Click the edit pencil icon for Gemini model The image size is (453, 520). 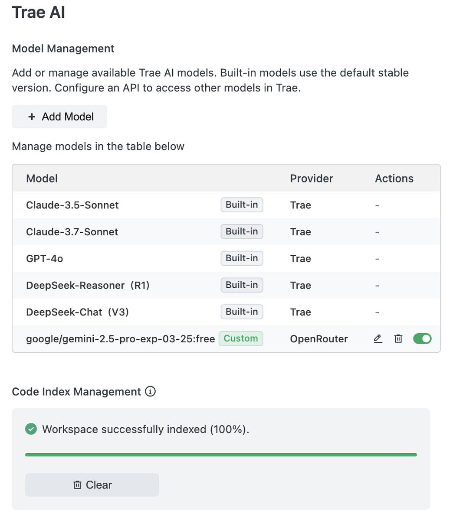378,339
